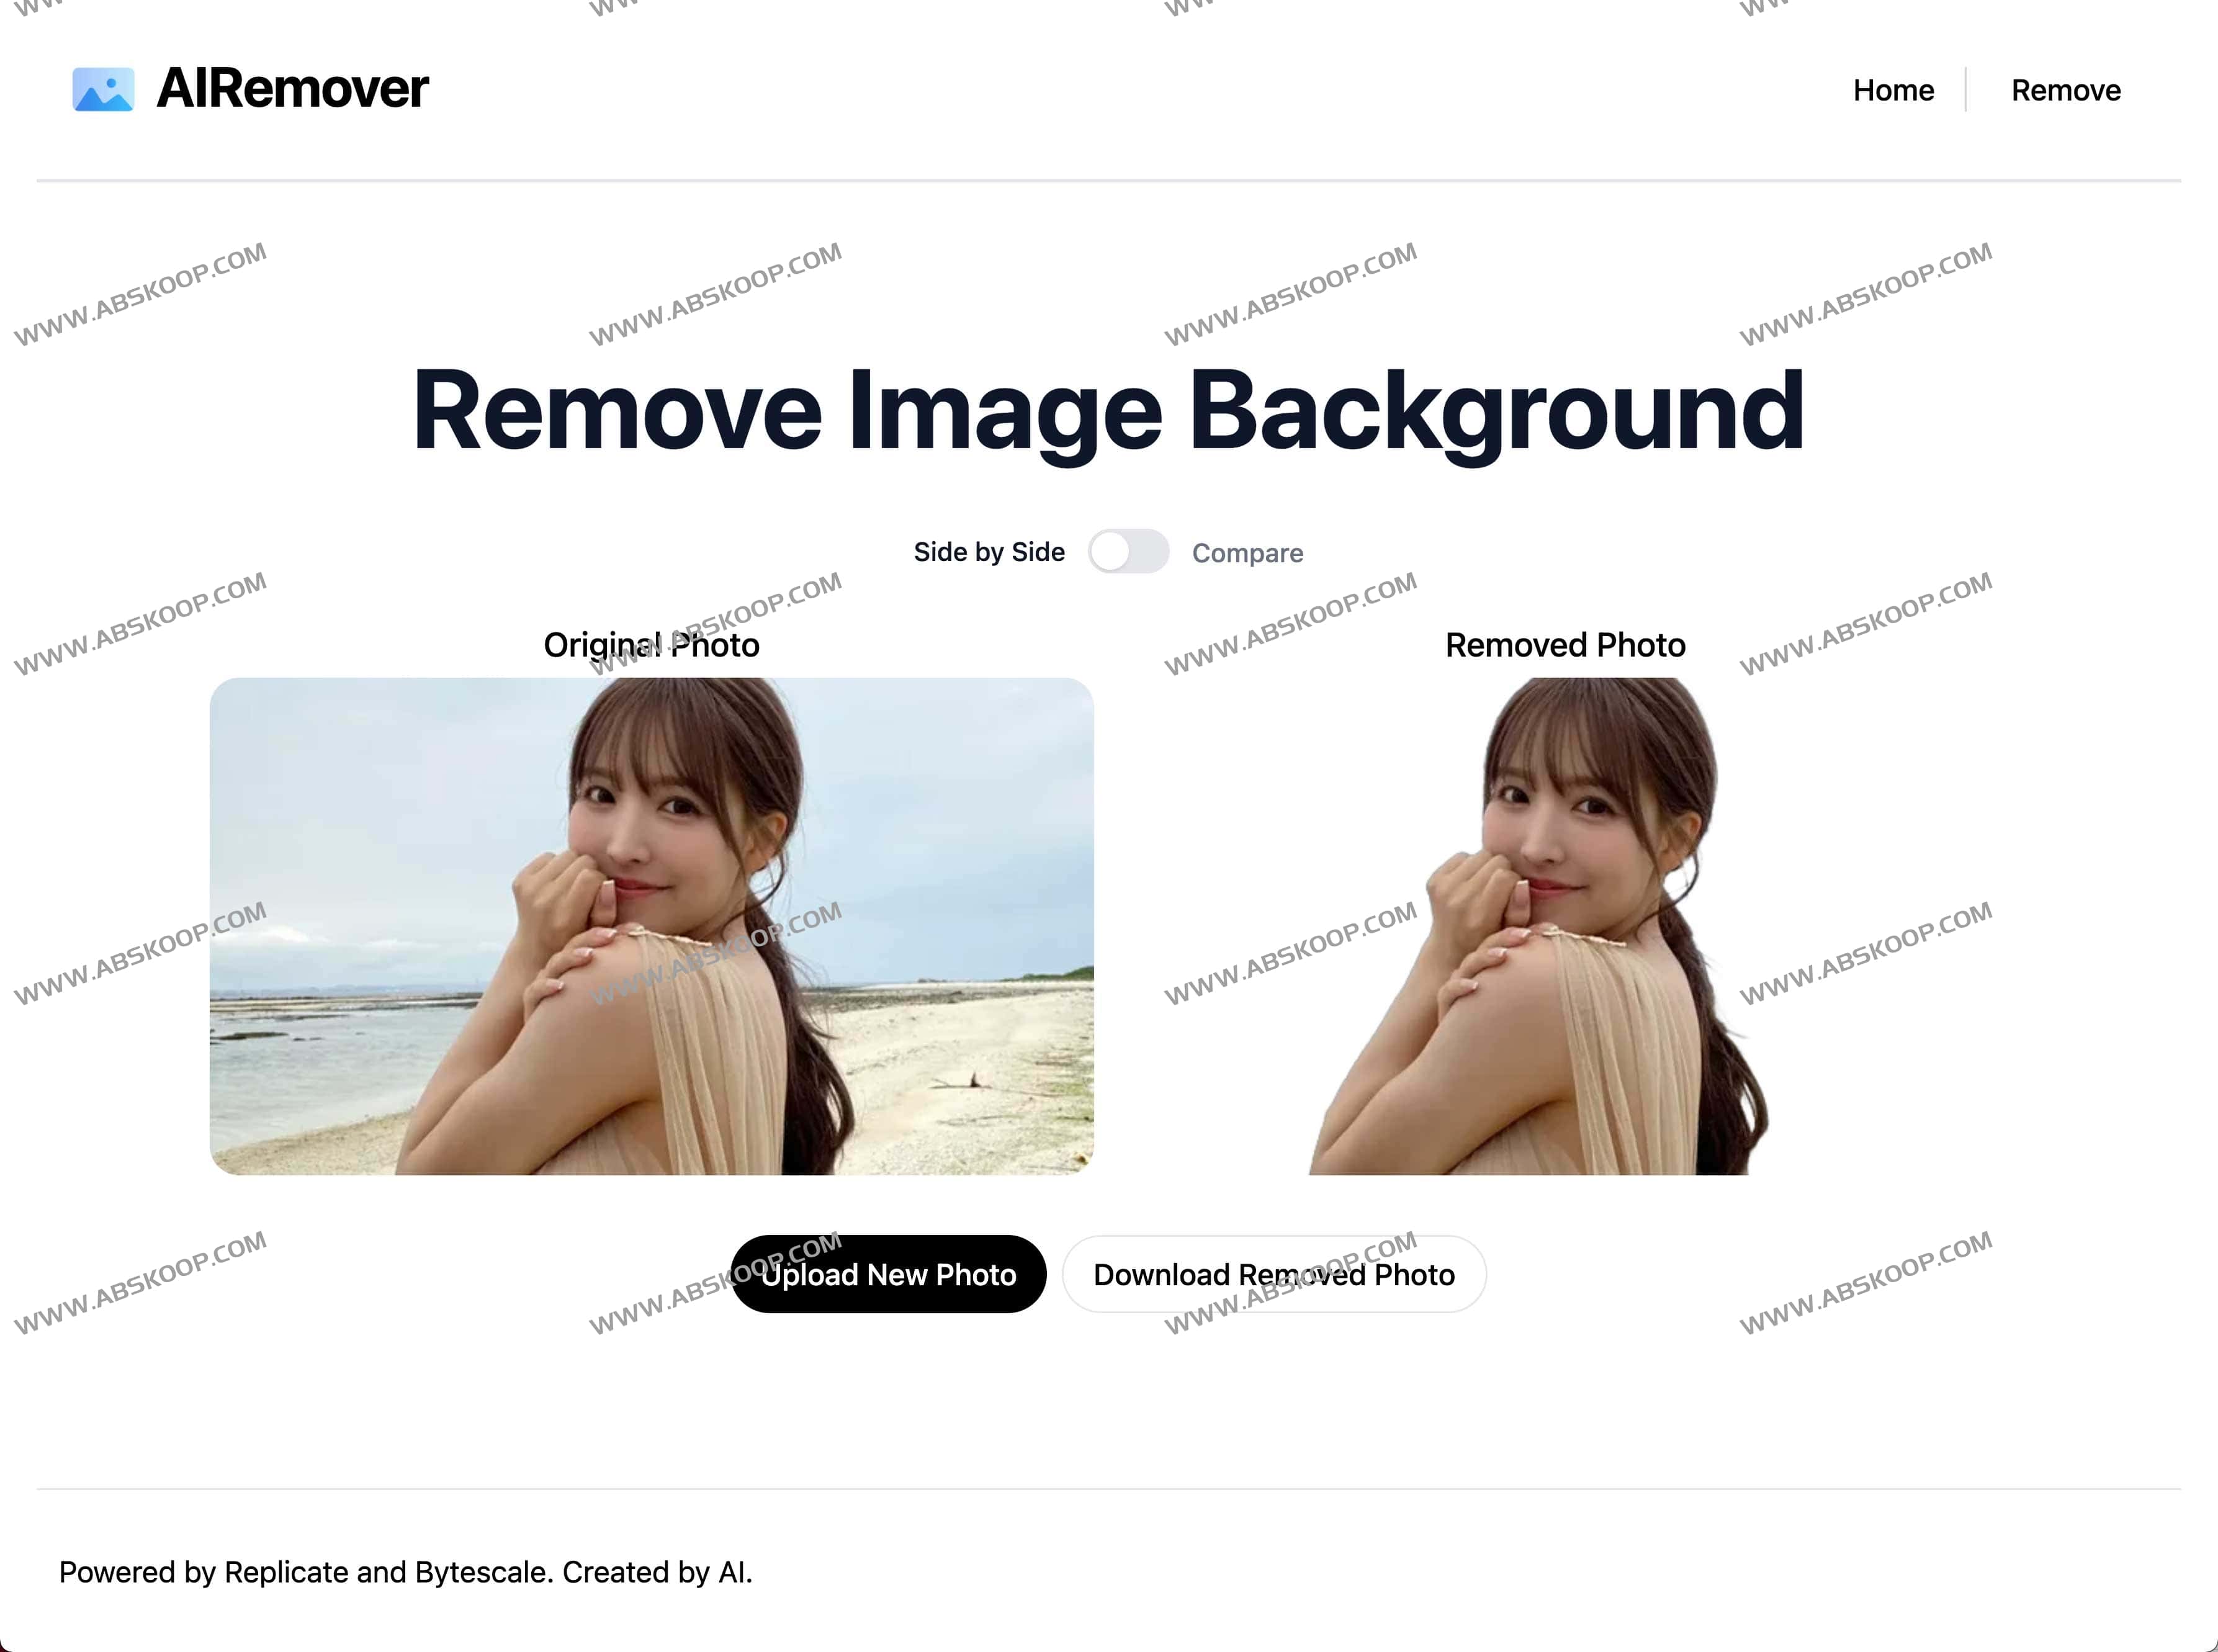
Task: Select the Remove menu item in the header
Action: click(2066, 90)
